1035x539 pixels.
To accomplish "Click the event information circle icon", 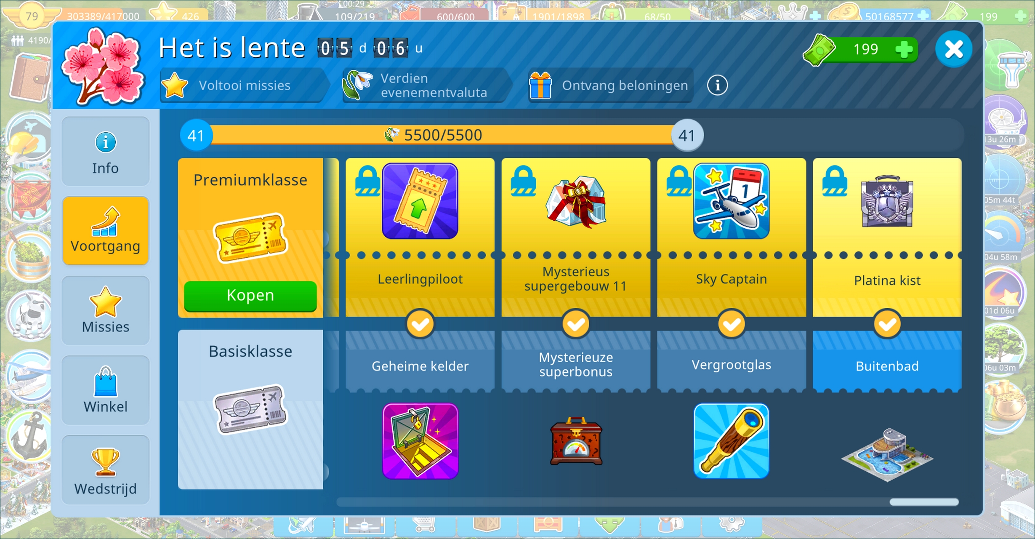I will (717, 85).
